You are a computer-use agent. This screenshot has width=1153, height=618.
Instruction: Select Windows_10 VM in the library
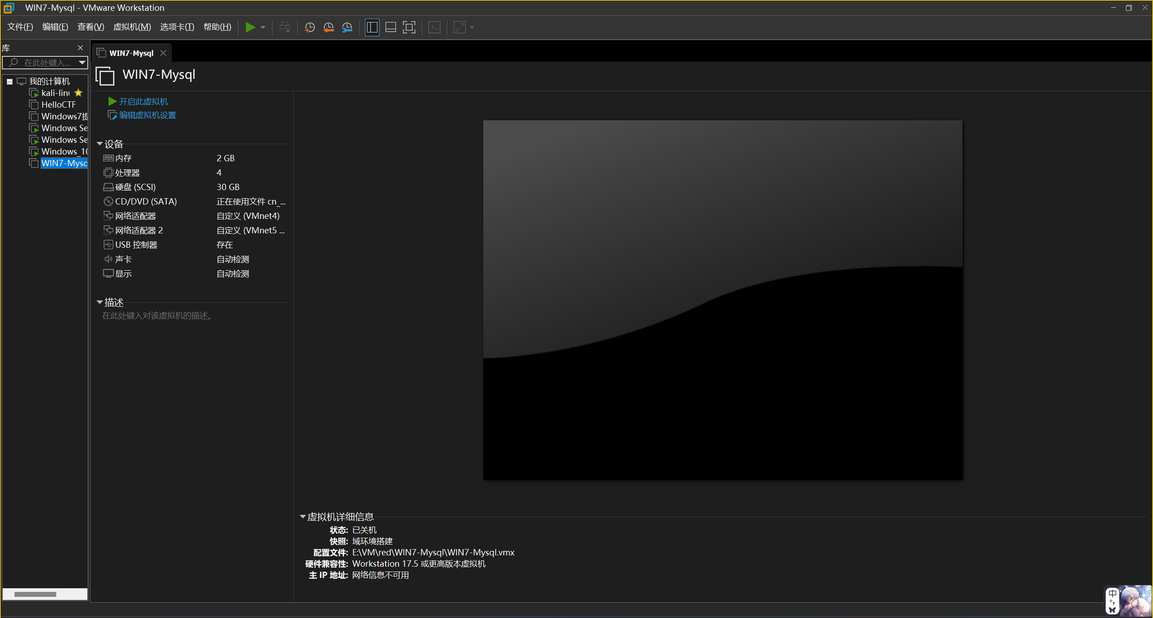pos(64,151)
